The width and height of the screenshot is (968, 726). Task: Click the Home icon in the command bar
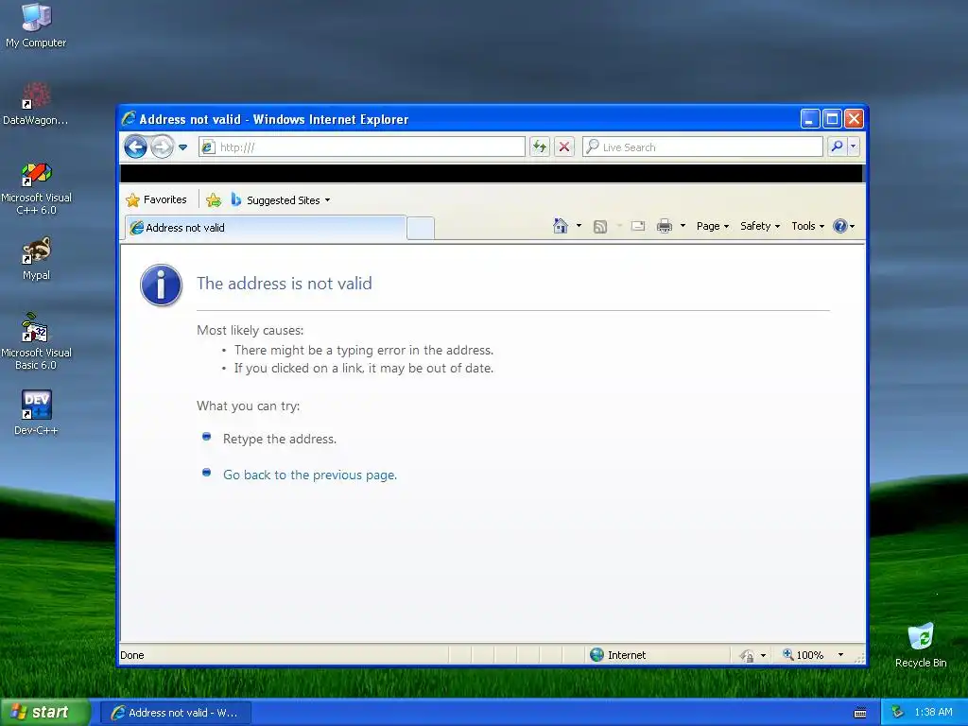click(x=561, y=226)
